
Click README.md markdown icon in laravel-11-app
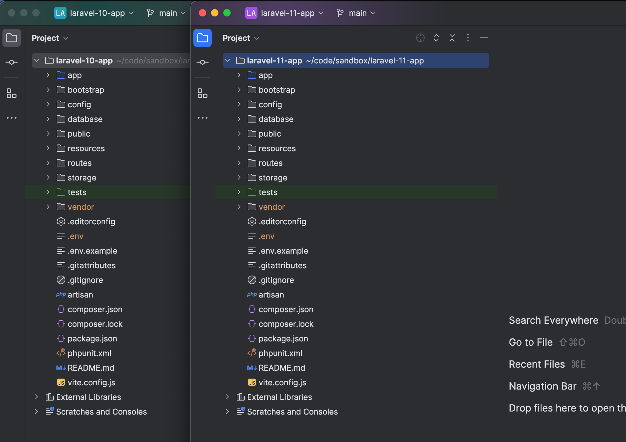252,368
